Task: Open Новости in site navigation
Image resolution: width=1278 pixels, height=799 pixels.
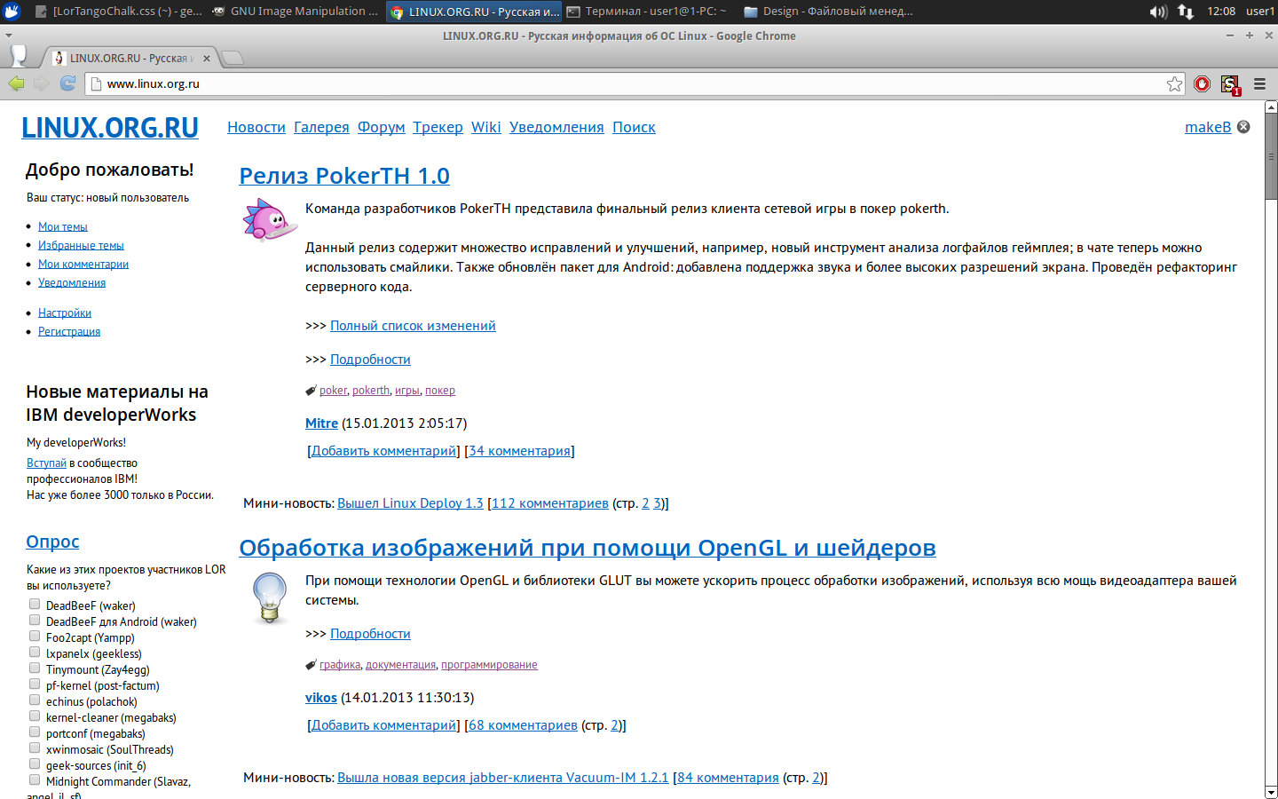Action: click(x=256, y=127)
